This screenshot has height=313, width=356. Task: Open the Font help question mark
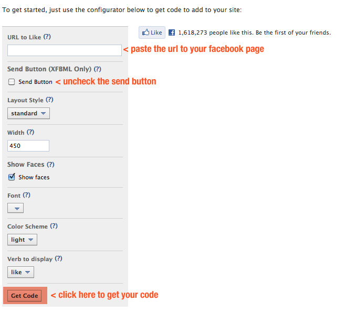tap(26, 195)
